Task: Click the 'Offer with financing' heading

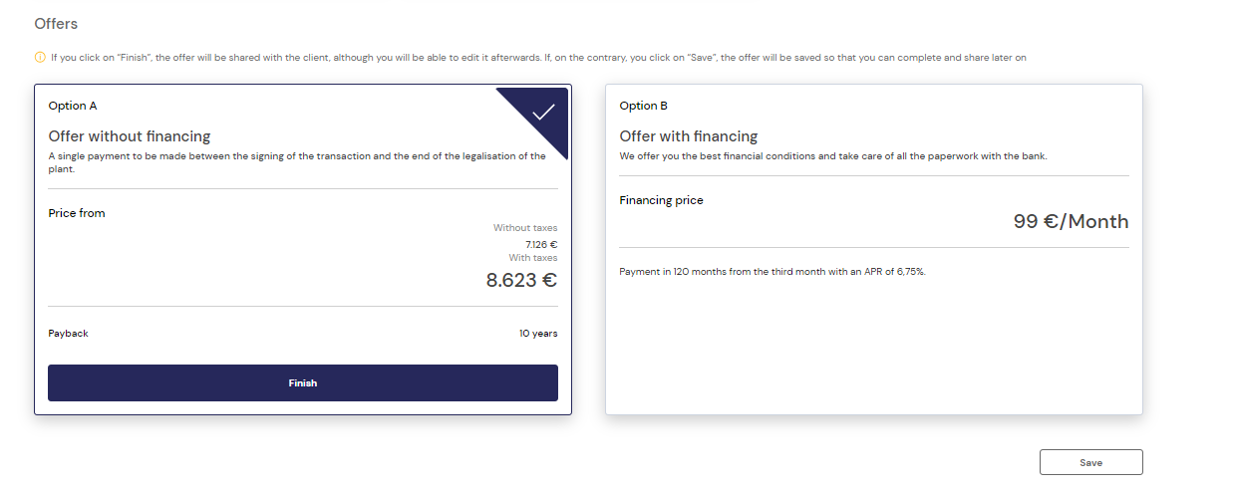Action: [x=689, y=136]
